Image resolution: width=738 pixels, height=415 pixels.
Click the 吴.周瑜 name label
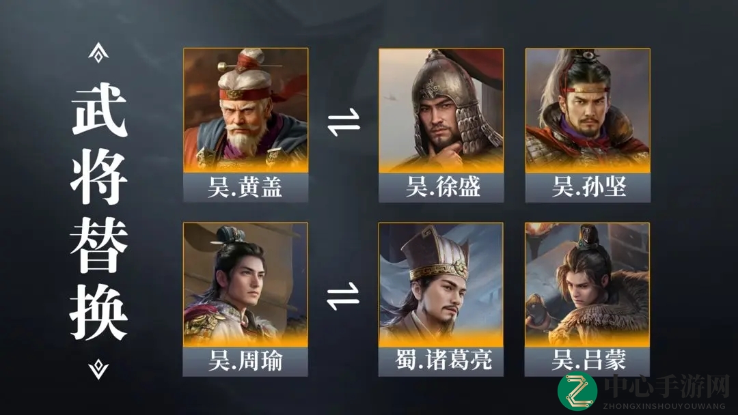[x=245, y=362]
